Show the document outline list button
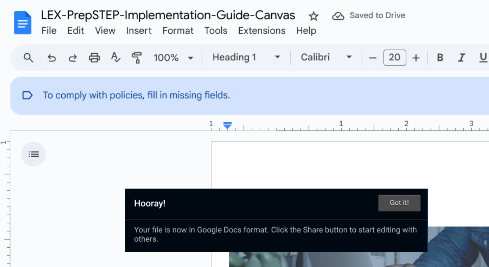This screenshot has height=267, width=489. (x=33, y=154)
